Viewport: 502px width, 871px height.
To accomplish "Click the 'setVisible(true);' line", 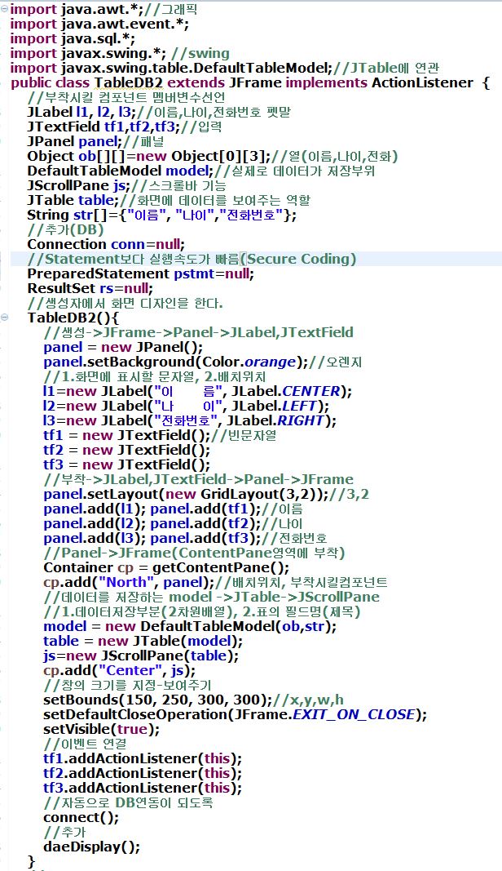I will pos(102,729).
